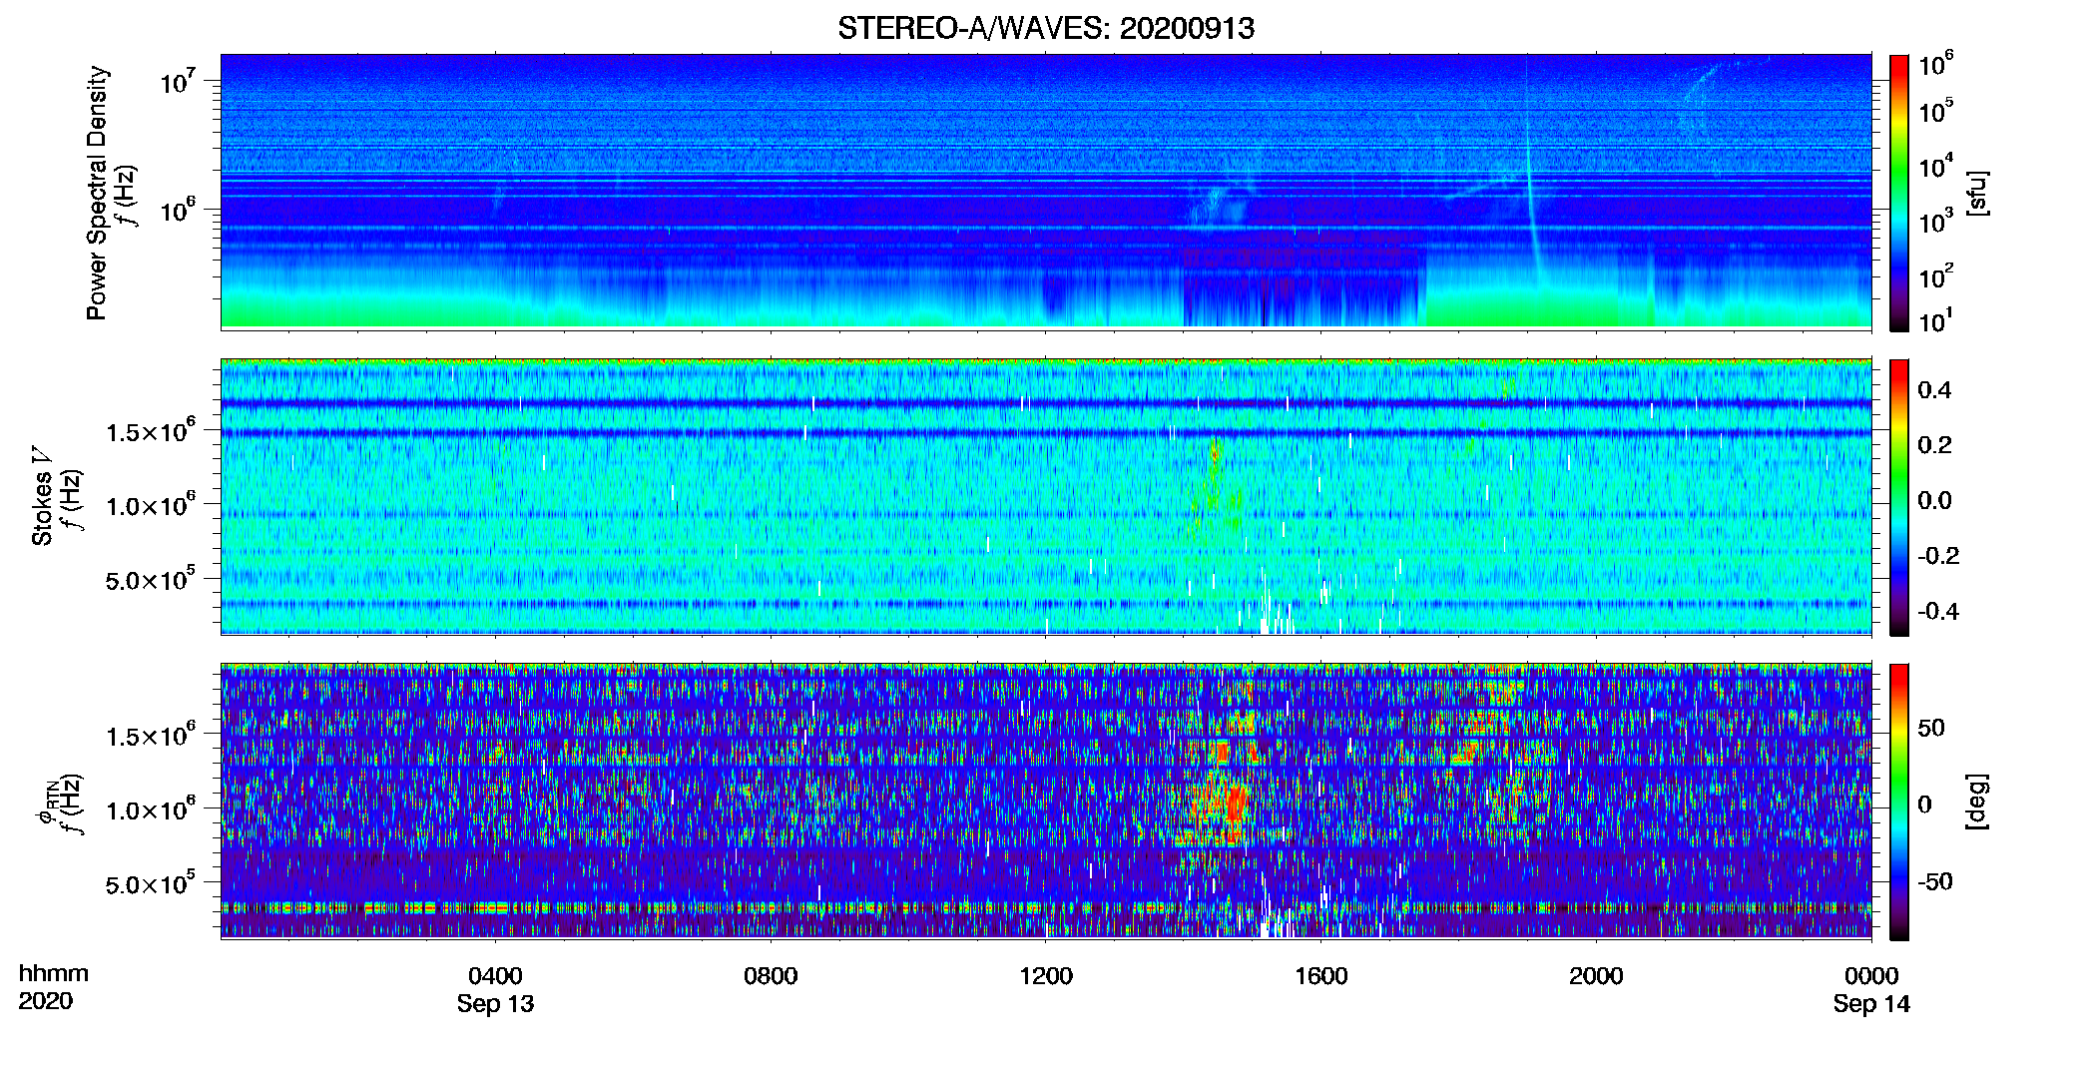Click the plot title STEREO-A/WAVES: 20200913
This screenshot has height=1078, width=2092.
click(x=1046, y=28)
